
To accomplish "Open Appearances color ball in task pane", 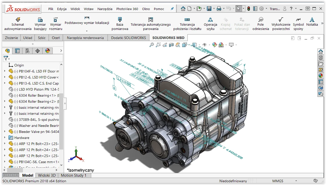I will (321, 76).
